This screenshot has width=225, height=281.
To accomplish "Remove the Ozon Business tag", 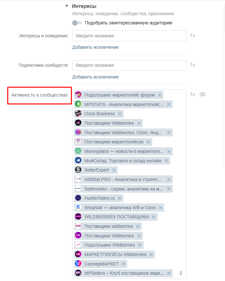I will 120,113.
